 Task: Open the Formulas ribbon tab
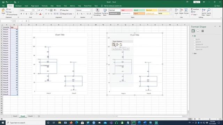(45, 6)
